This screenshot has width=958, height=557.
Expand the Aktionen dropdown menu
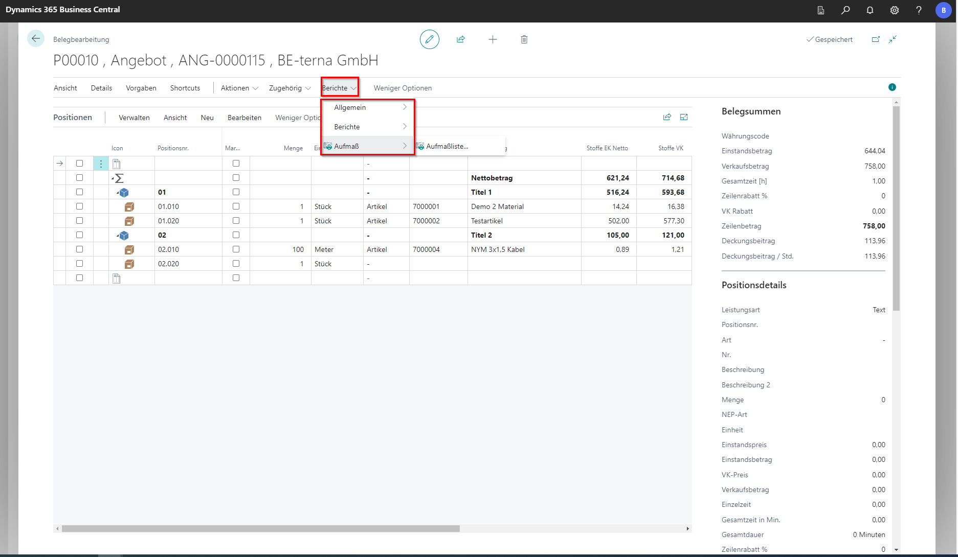click(x=239, y=88)
